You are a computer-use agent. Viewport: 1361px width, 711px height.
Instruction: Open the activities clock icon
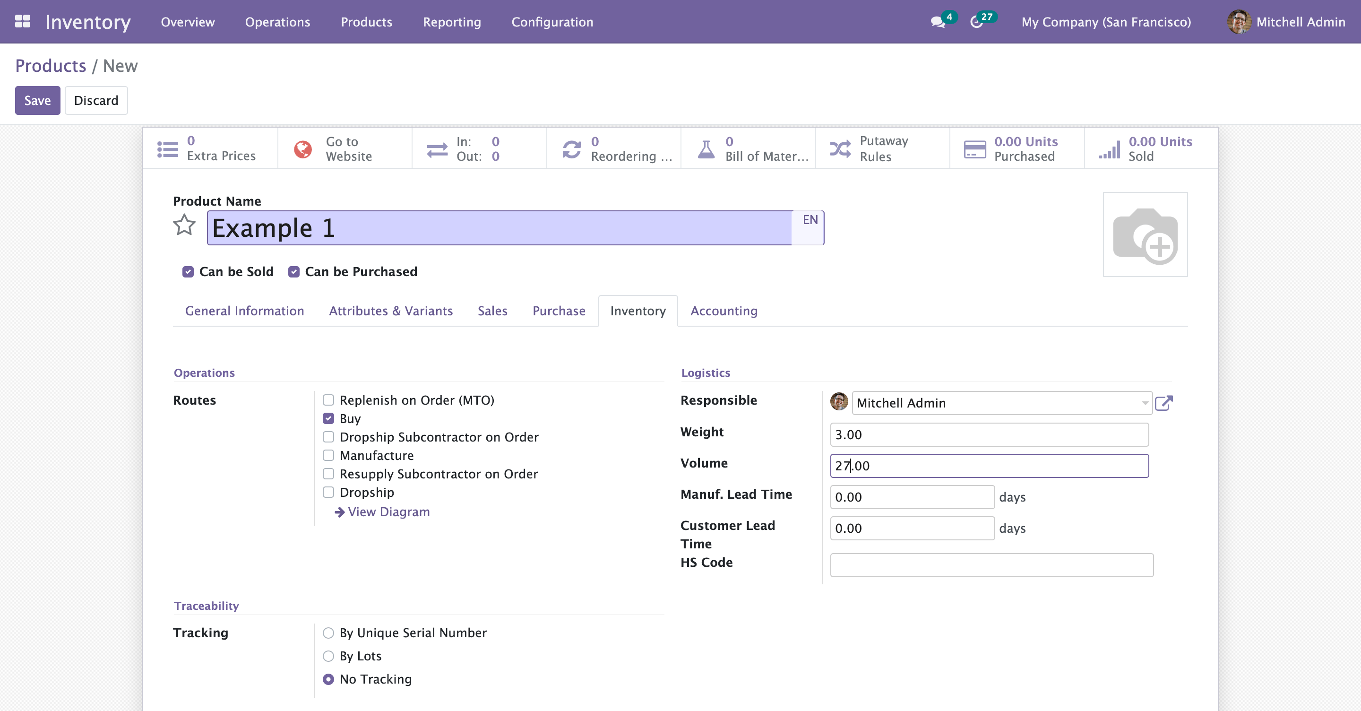976,22
